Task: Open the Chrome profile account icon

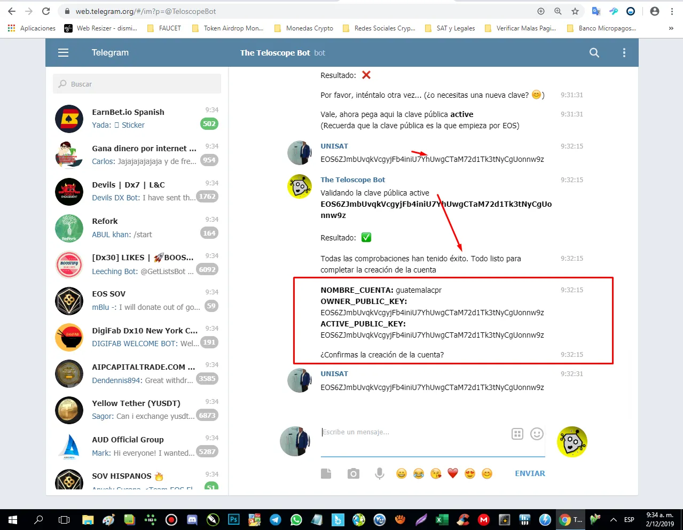Action: click(655, 11)
